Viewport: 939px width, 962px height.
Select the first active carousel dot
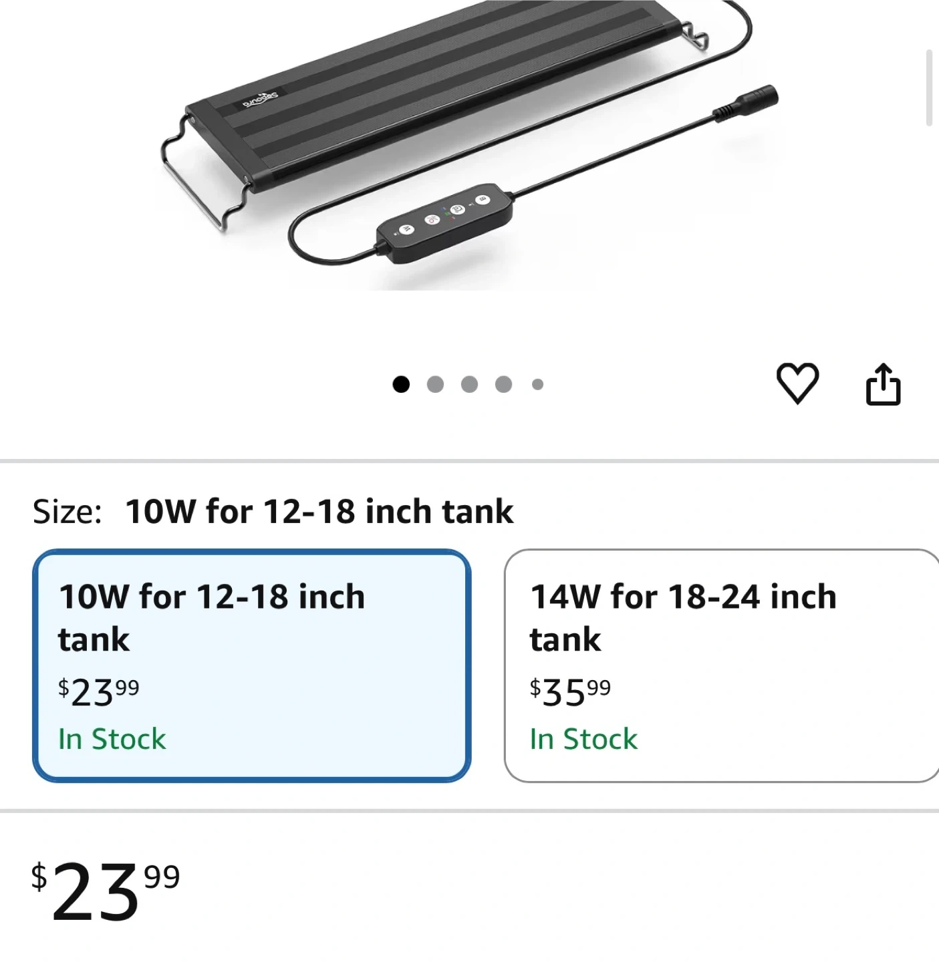401,384
